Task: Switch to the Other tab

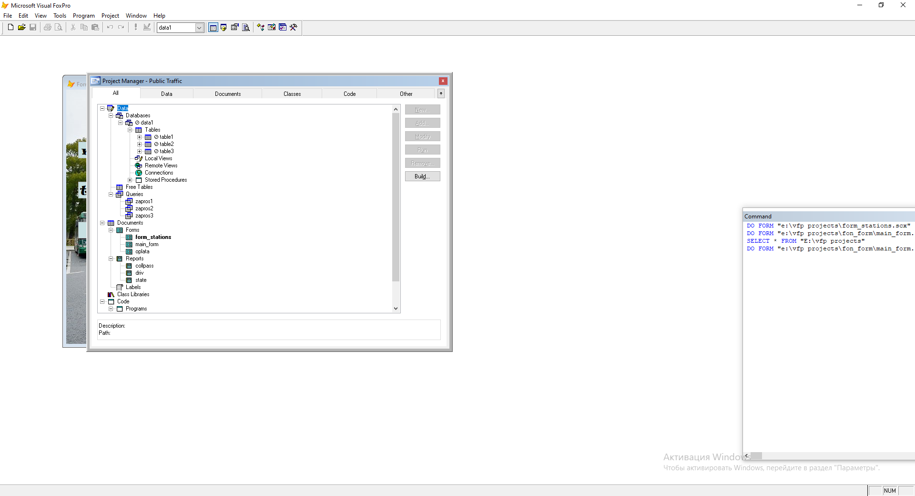Action: pyautogui.click(x=406, y=94)
